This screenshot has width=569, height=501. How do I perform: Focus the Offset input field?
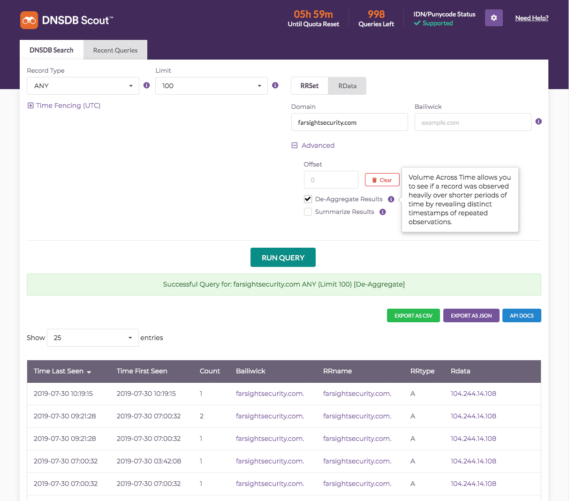(x=331, y=180)
